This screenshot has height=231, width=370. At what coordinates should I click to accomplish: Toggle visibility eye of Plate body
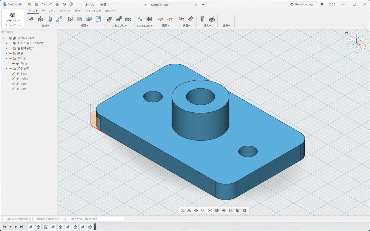click(13, 63)
